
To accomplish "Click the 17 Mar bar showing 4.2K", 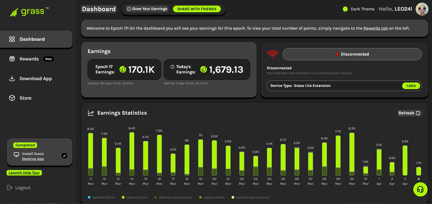I will 173,164.
